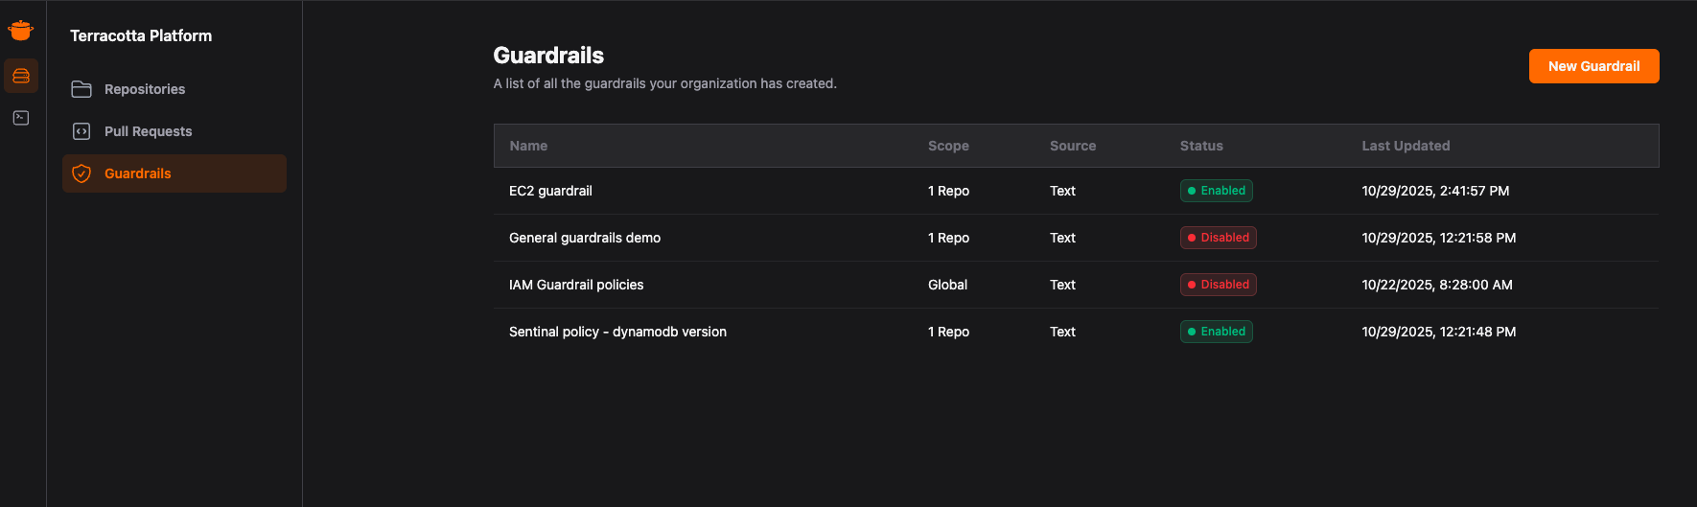Sort by Last Updated column header

coord(1405,146)
